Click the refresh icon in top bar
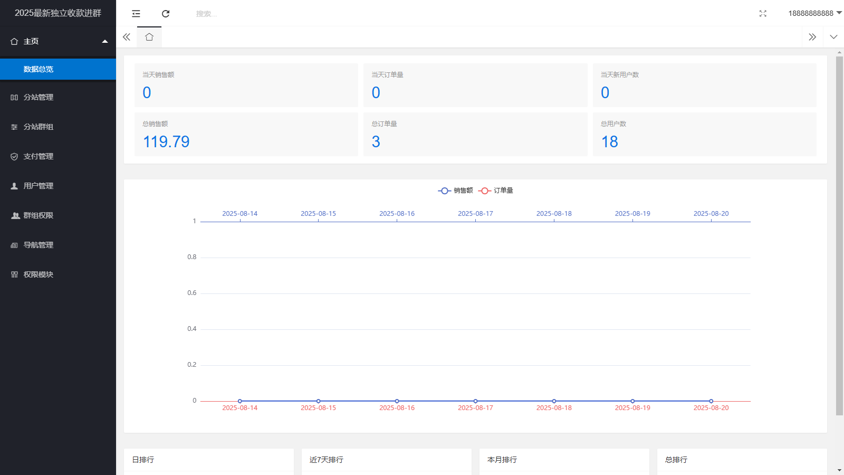 click(x=166, y=14)
